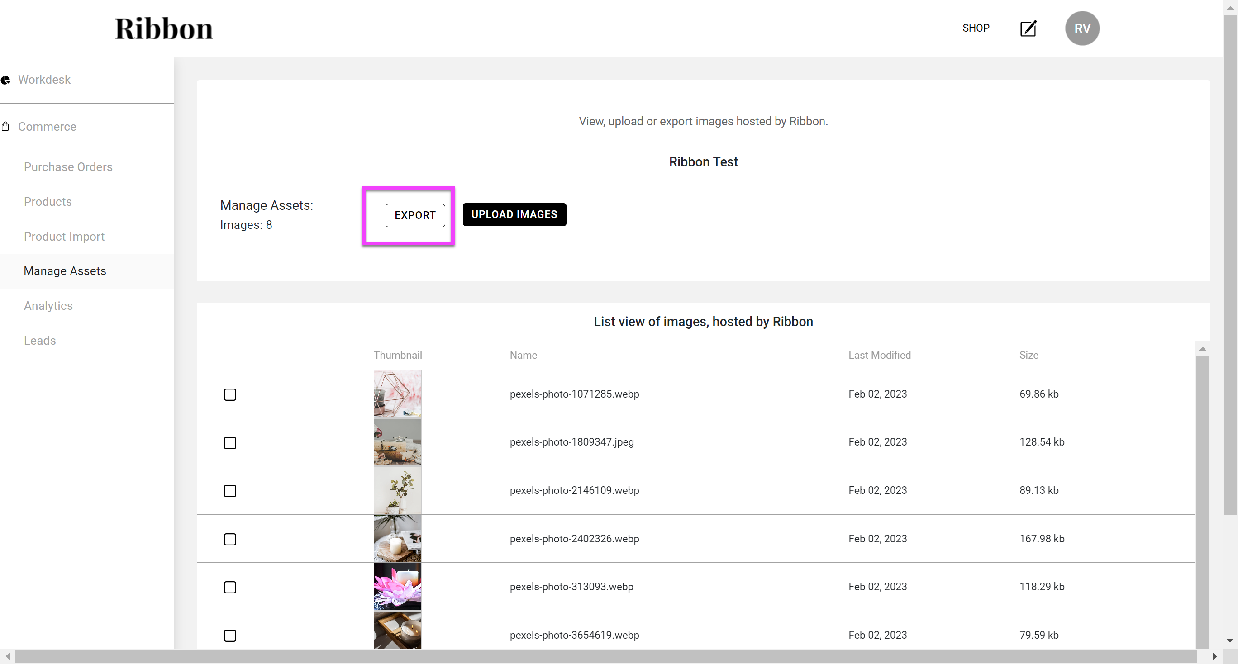Click the Workdesk pie chart icon
This screenshot has height=664, width=1238.
click(x=6, y=80)
